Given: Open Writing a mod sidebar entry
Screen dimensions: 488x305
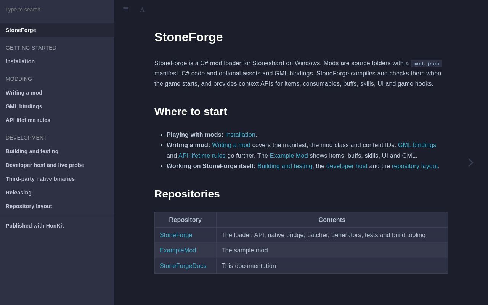Looking at the screenshot, I should coord(57,93).
